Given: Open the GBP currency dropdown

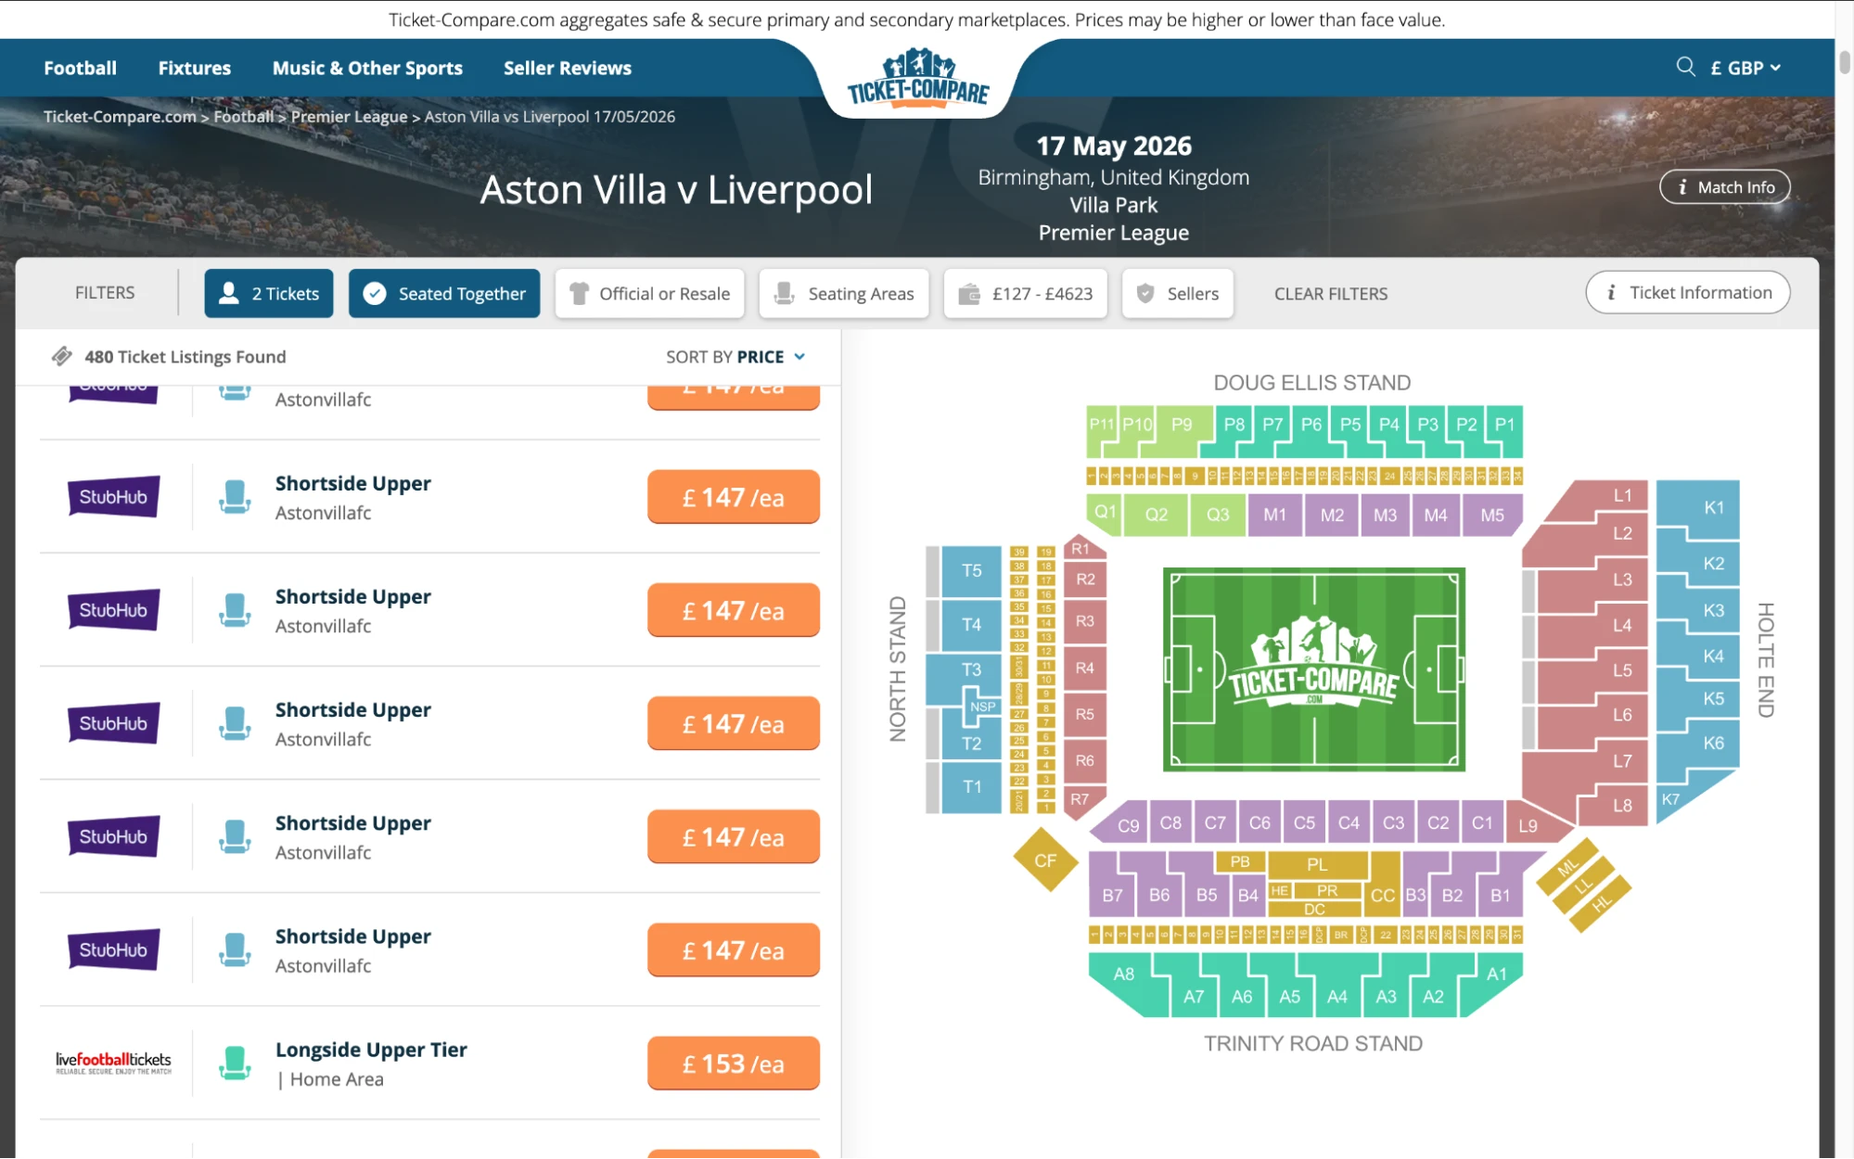Looking at the screenshot, I should pyautogui.click(x=1744, y=67).
